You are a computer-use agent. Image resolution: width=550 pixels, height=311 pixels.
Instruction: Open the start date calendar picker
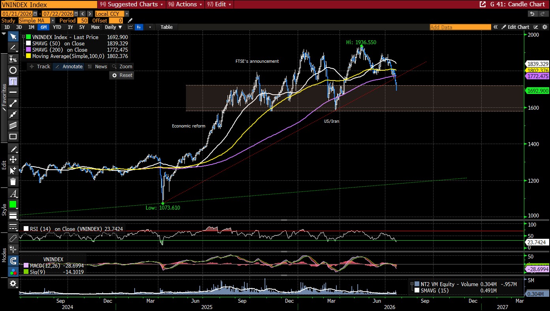click(x=35, y=14)
